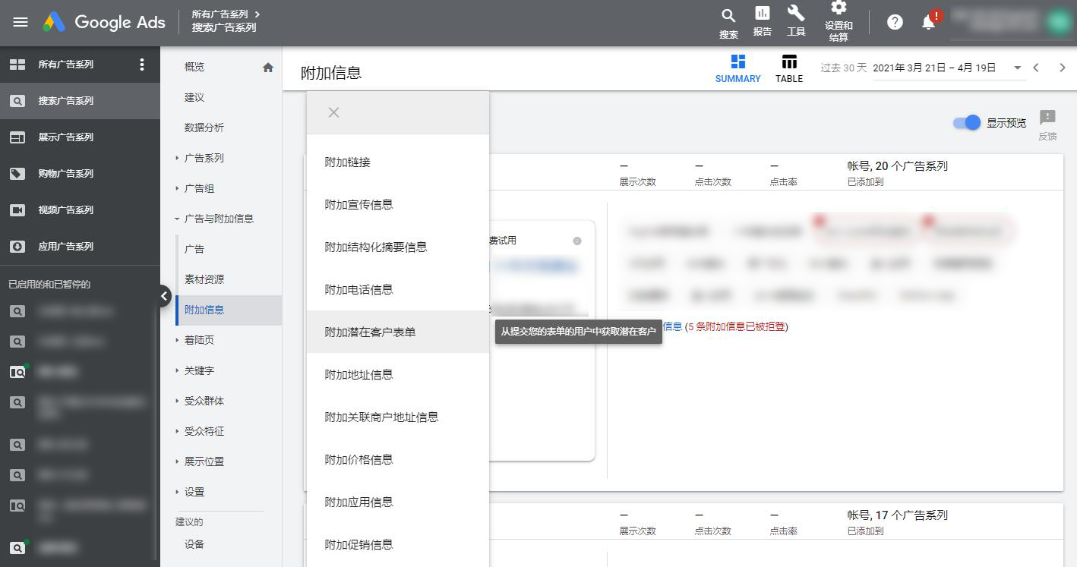Click the 反馈 feedback icon
Viewport: 1077px width, 567px height.
(1047, 125)
